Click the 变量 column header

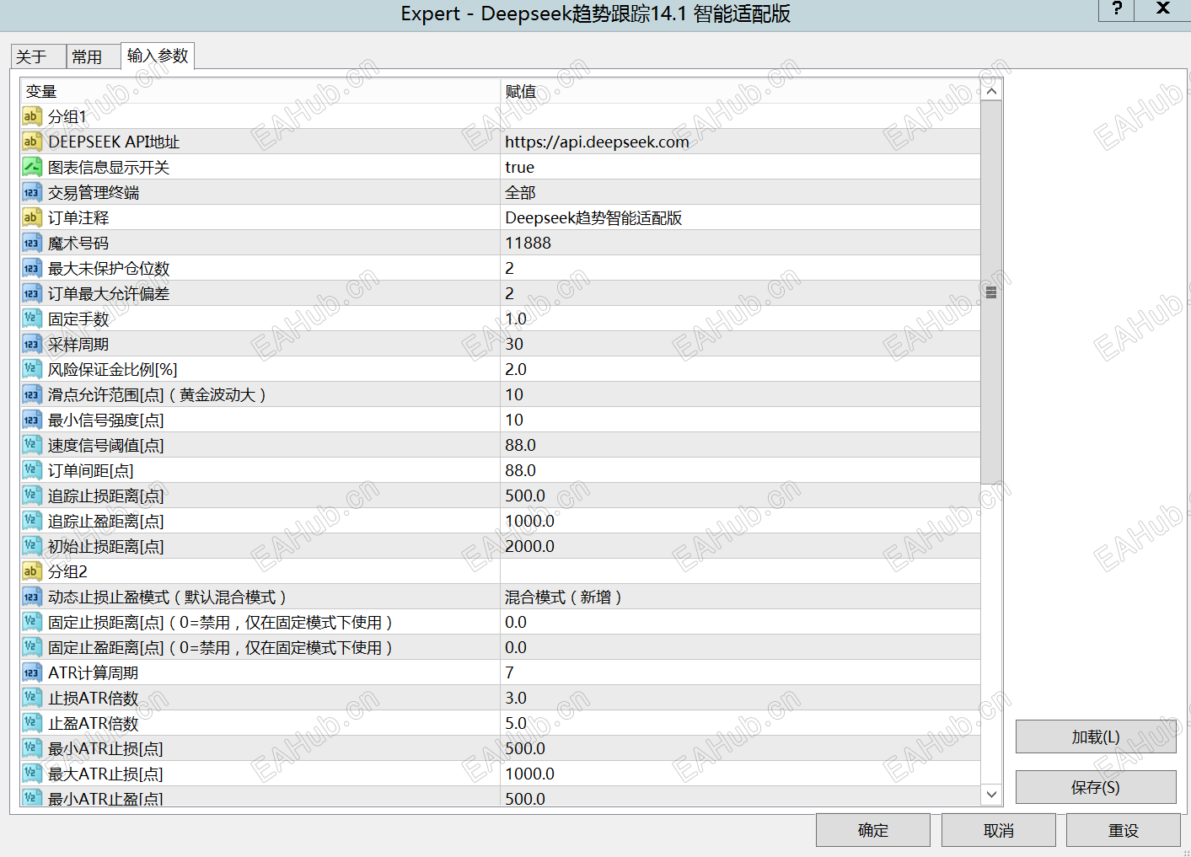260,91
